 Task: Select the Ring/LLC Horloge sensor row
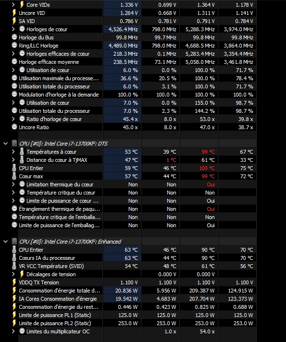tap(134, 46)
